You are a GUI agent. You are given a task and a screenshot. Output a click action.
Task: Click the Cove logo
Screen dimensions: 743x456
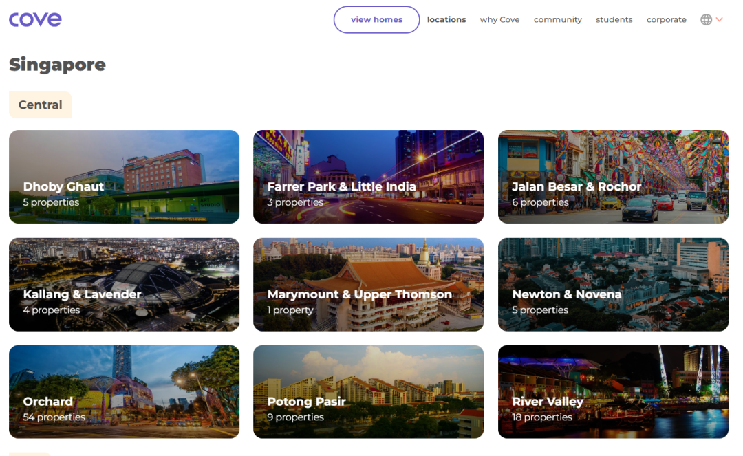[x=35, y=19]
